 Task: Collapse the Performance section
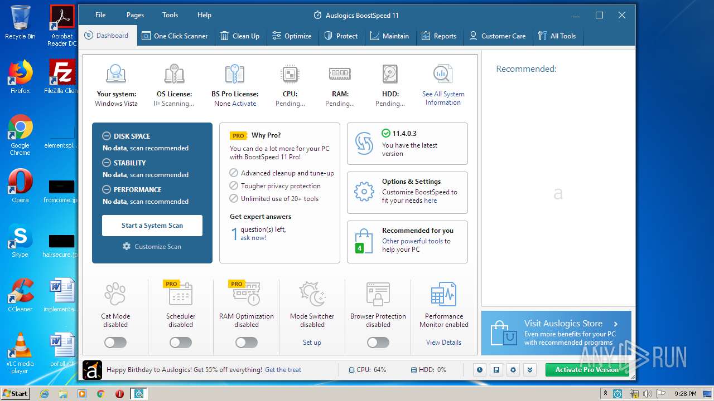107,189
